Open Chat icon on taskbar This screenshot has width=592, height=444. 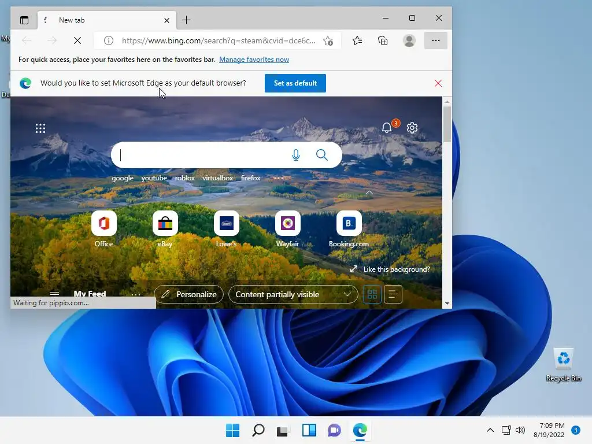[334, 430]
